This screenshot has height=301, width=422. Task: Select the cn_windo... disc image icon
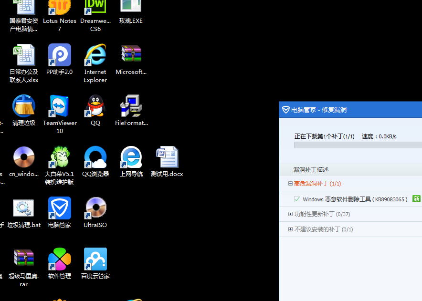(x=24, y=157)
